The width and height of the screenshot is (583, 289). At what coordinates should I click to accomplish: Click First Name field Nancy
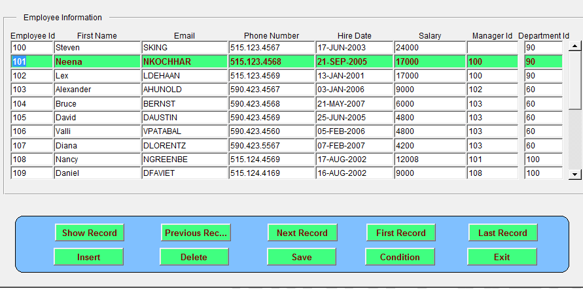[97, 160]
